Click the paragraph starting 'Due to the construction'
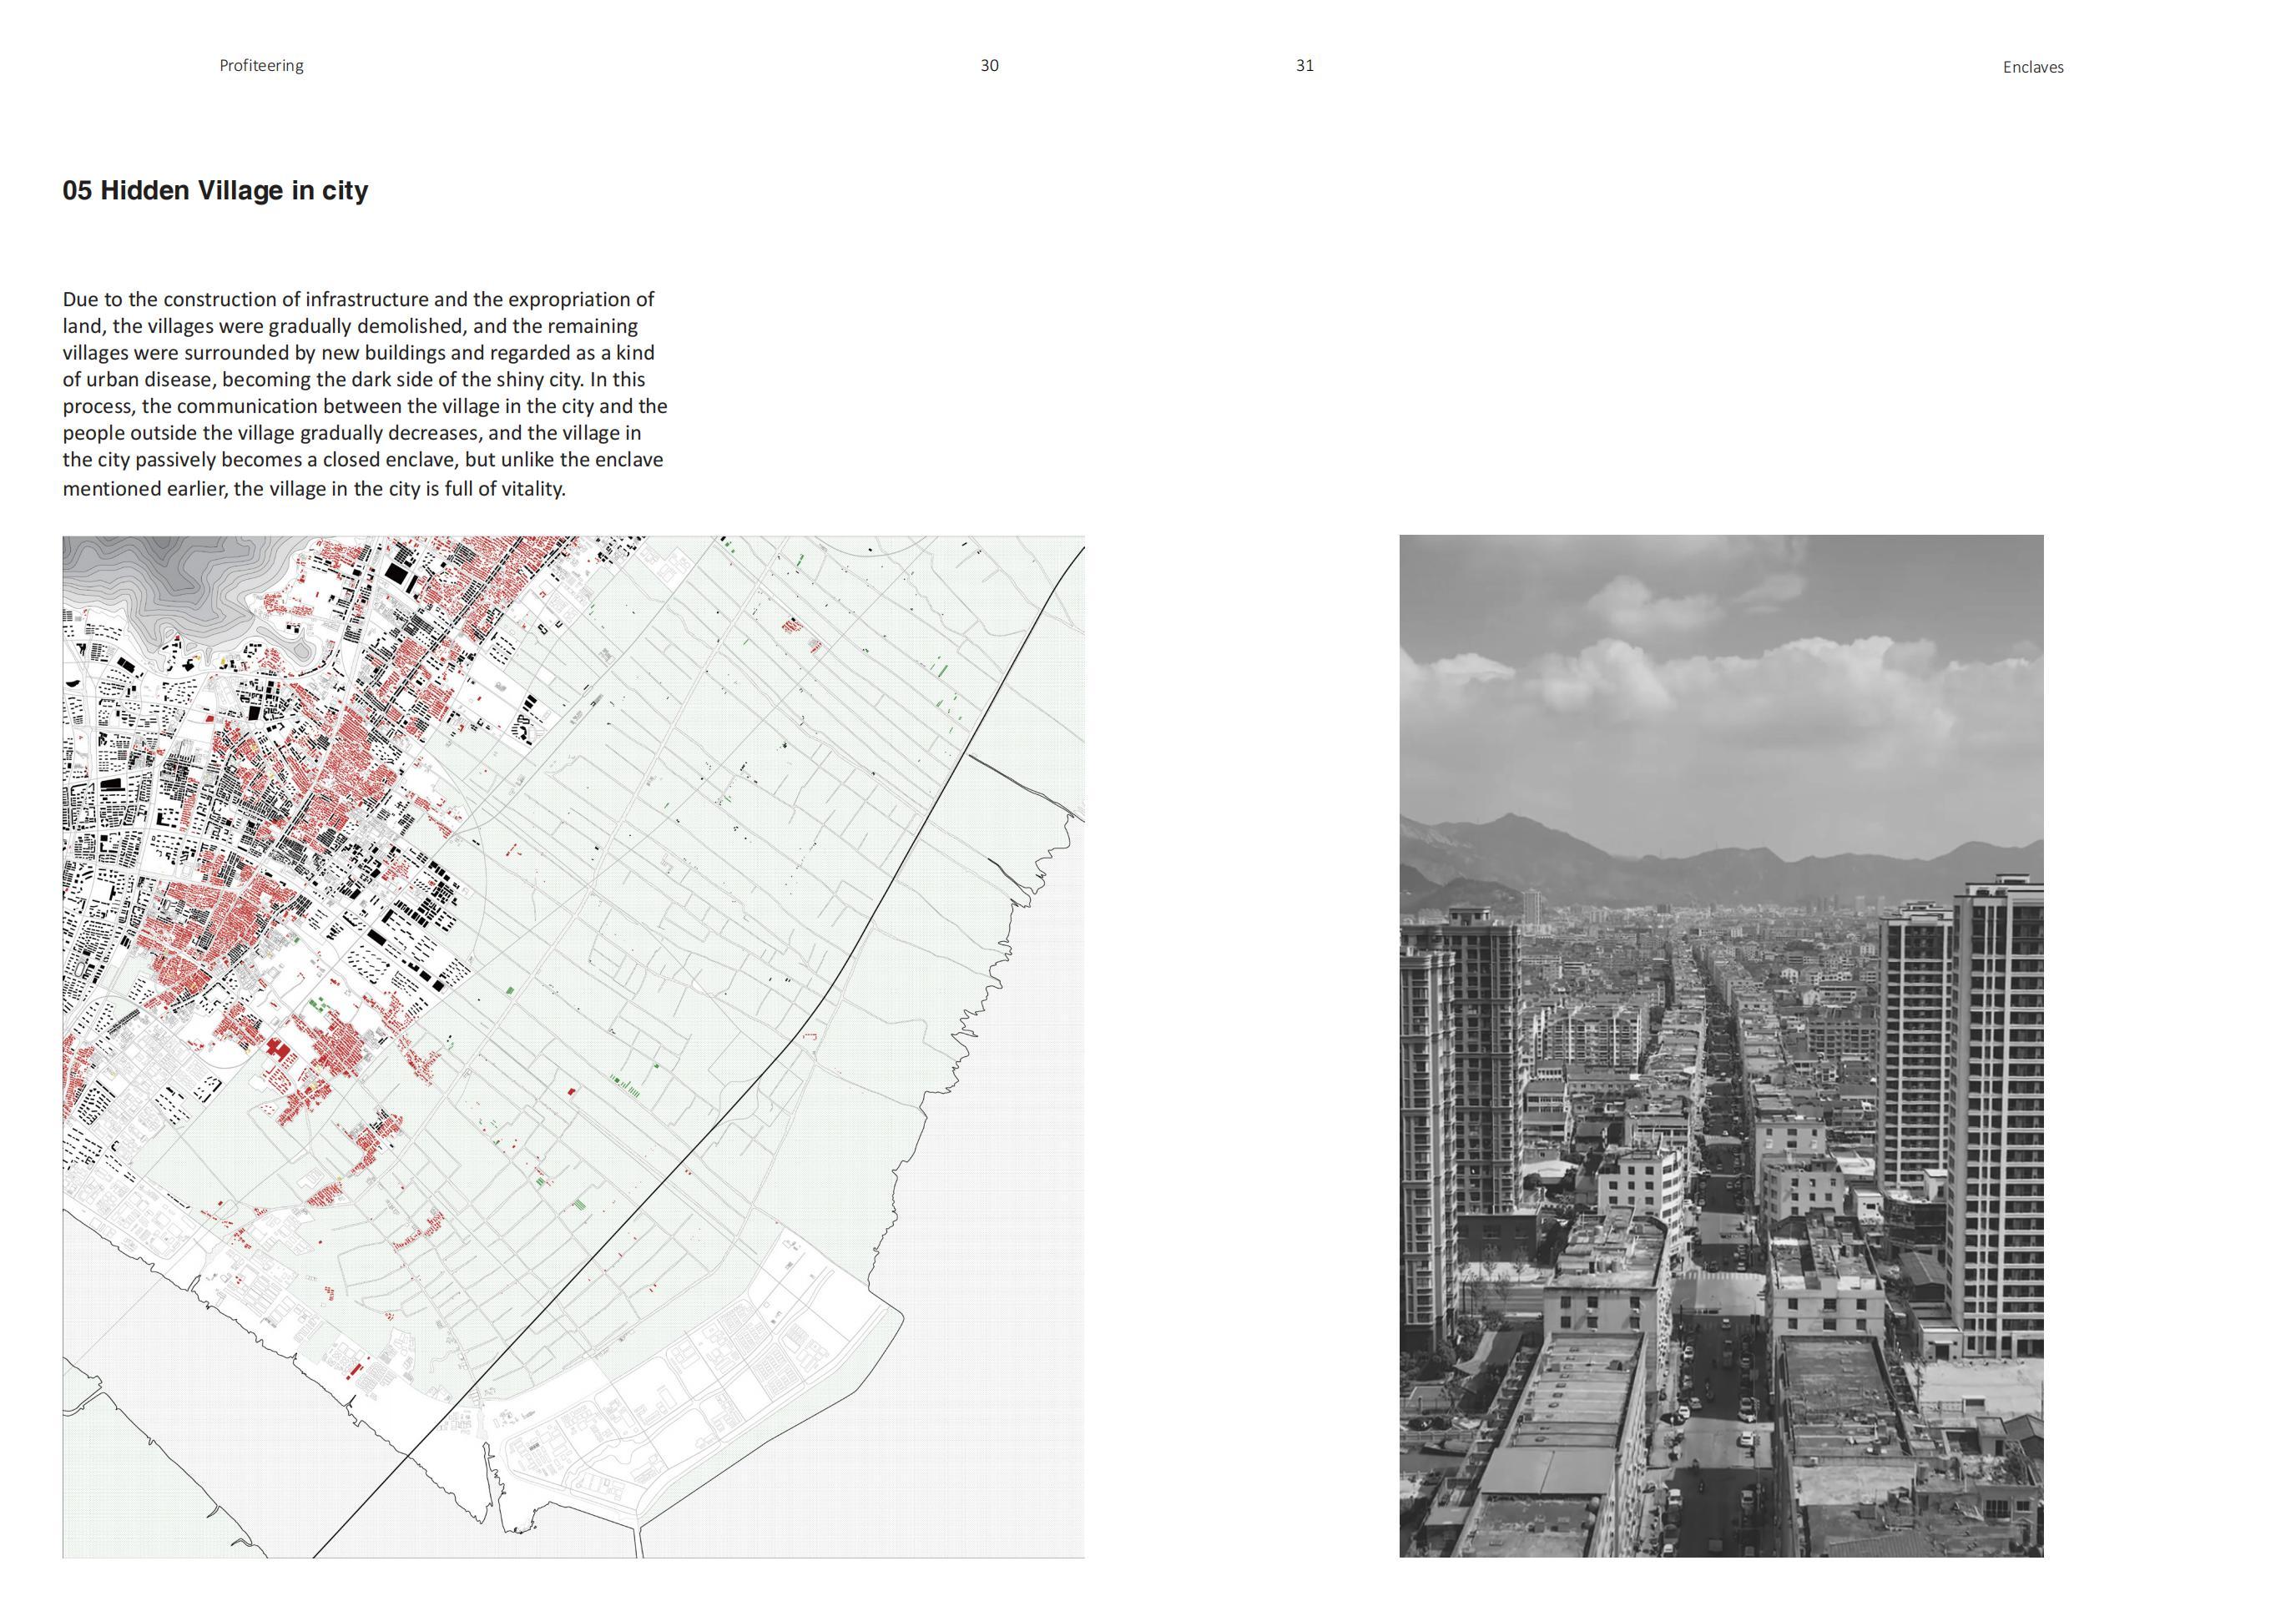The width and height of the screenshot is (2296, 1621). [x=364, y=393]
